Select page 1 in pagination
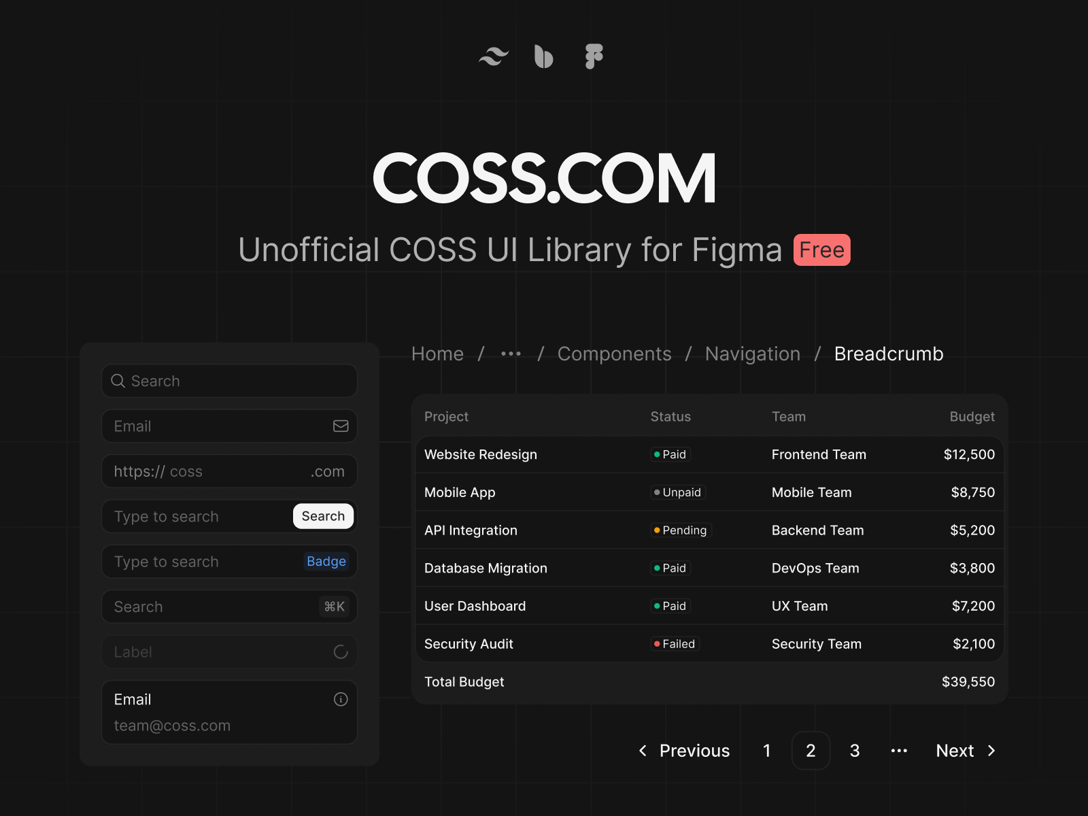The image size is (1088, 816). pyautogui.click(x=767, y=751)
